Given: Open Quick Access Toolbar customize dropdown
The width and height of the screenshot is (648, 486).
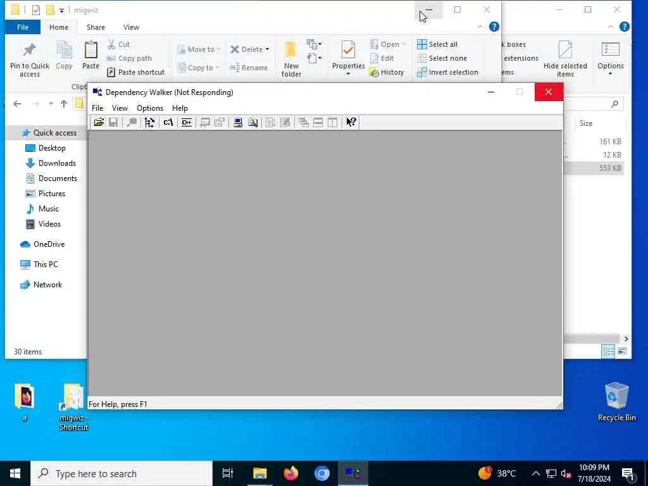Looking at the screenshot, I should point(61,10).
